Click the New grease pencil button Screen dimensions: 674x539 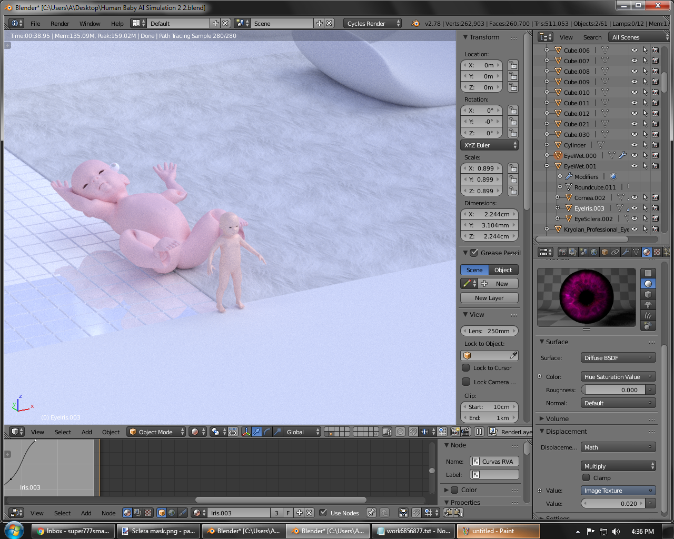(498, 284)
